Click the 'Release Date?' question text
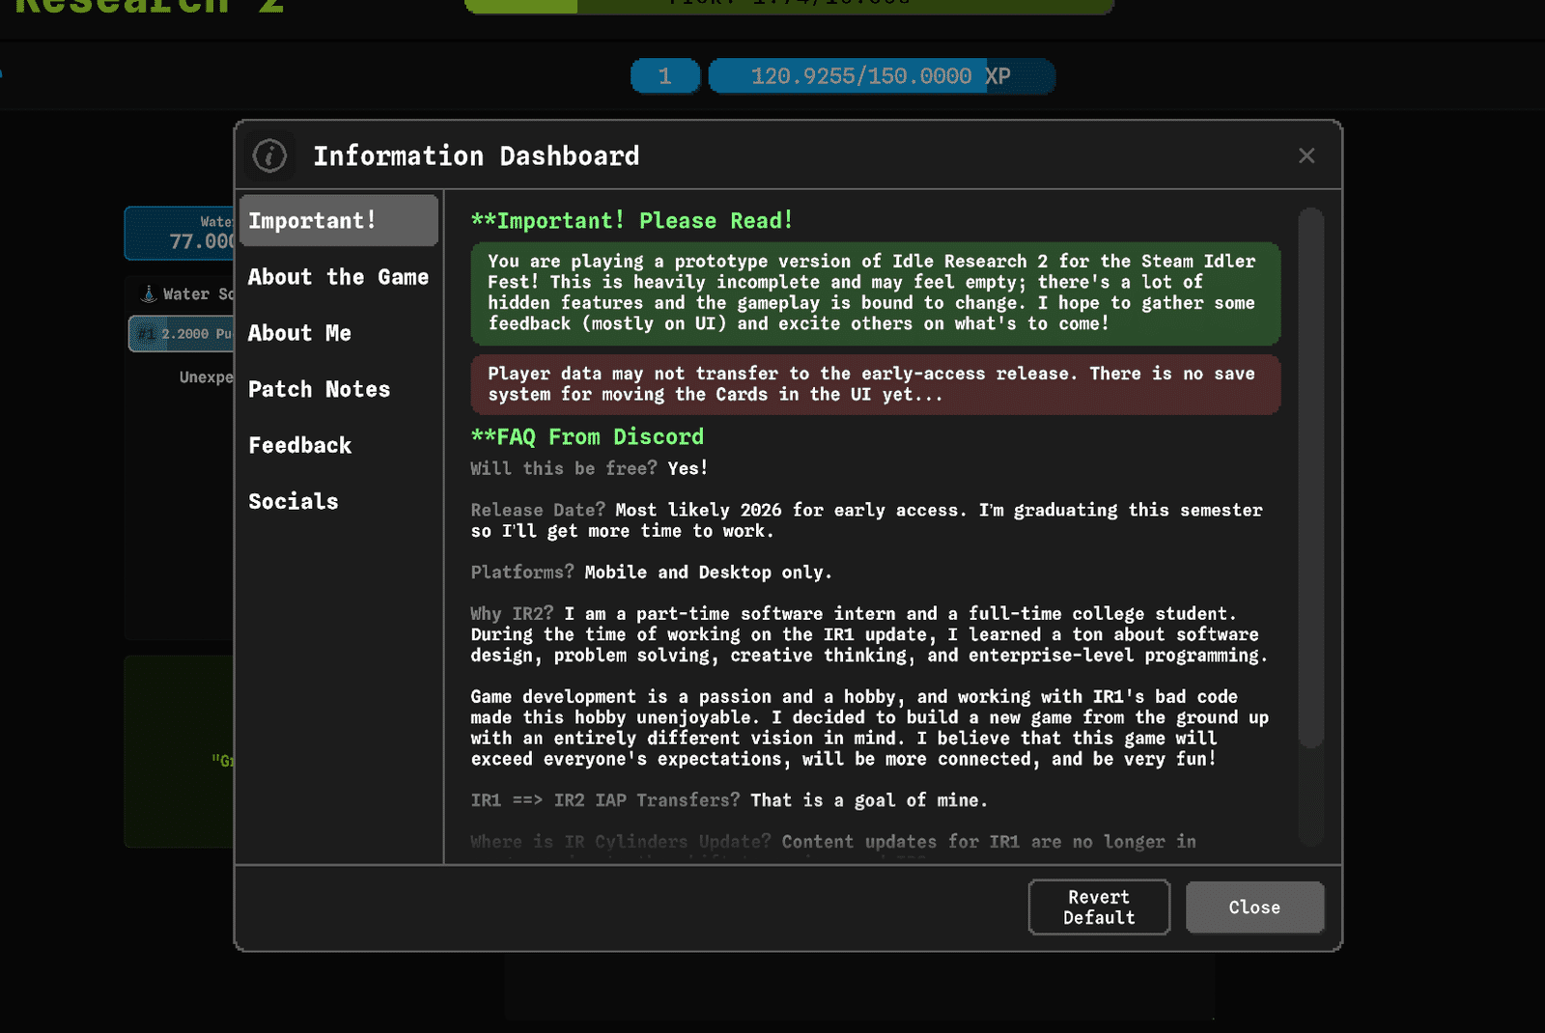The image size is (1545, 1033). [538, 510]
